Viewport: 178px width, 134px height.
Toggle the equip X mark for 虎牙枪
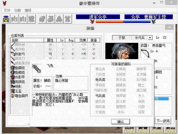94,49
